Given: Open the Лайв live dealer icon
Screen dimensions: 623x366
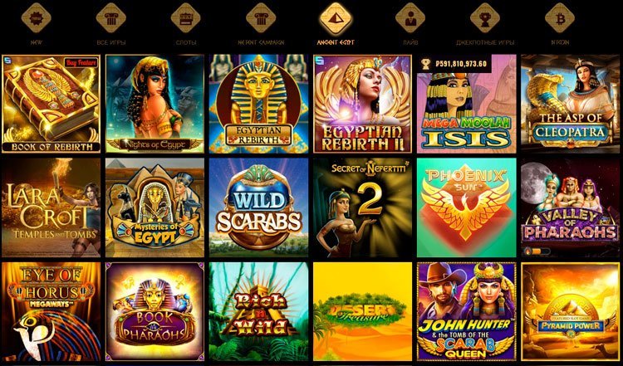Looking at the screenshot, I should [410, 18].
